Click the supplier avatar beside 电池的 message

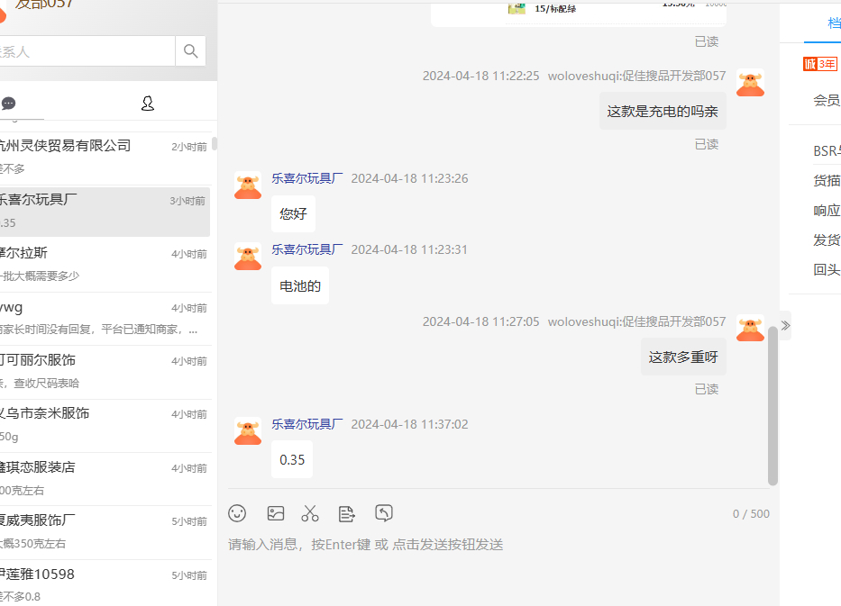pyautogui.click(x=248, y=257)
